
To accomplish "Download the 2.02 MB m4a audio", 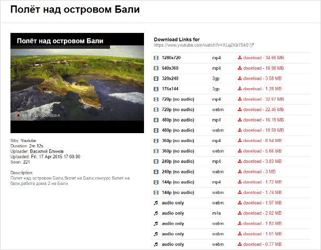I will (x=259, y=213).
